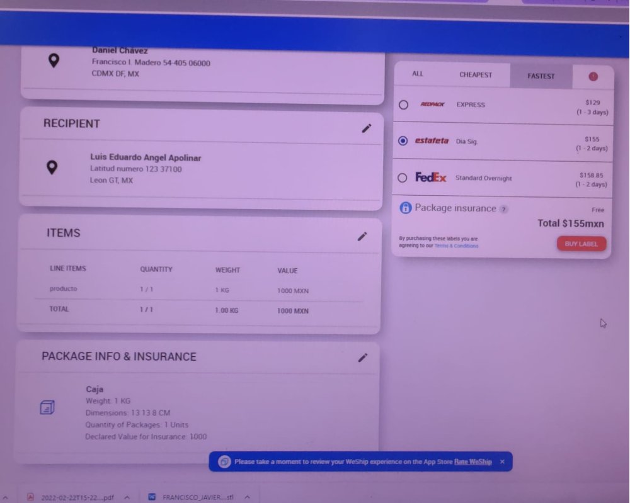The image size is (630, 503).
Task: Click the 1000 MXN value in producto row
Action: (x=293, y=291)
